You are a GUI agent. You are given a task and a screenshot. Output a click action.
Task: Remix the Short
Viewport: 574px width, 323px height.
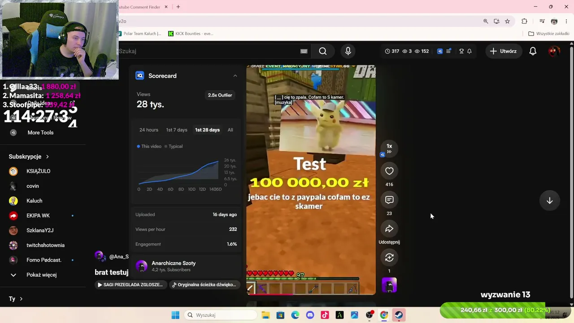coord(389,258)
